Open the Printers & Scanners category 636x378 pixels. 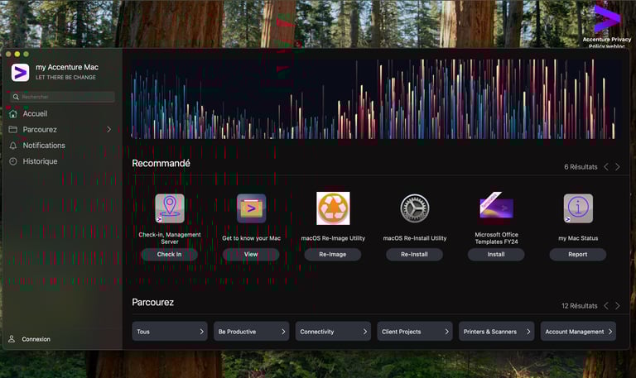pos(497,332)
